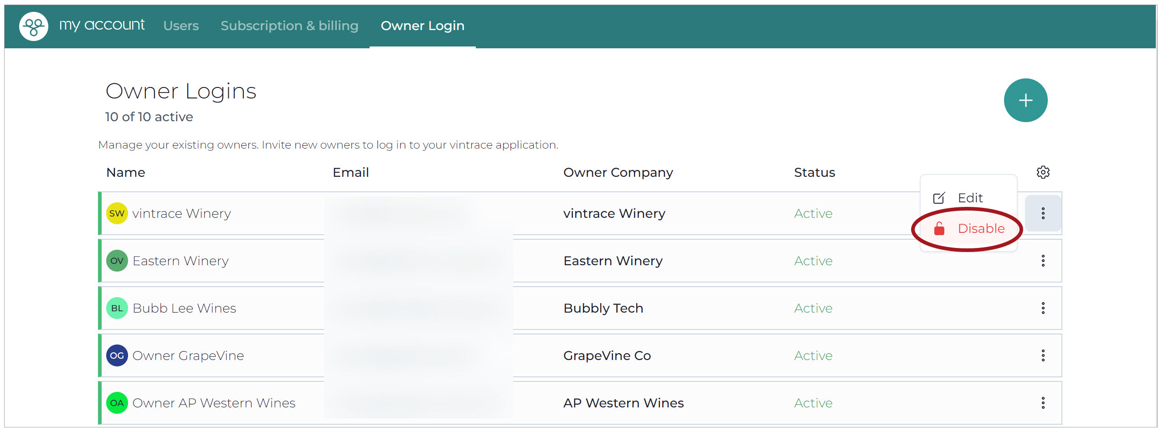Select the Owner Login tab
1164x432 pixels.
(x=422, y=26)
